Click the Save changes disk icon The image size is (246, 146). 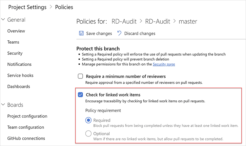81,33
